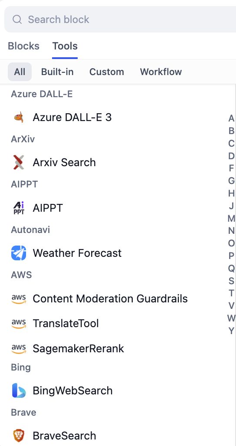The width and height of the screenshot is (236, 446).
Task: Show only Workflow tools
Action: click(161, 72)
